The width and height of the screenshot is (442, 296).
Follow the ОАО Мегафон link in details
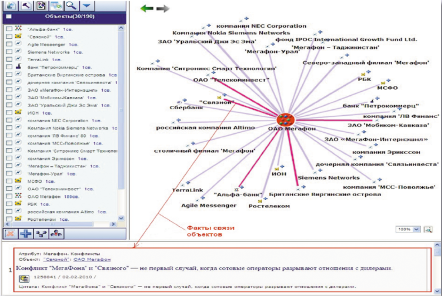[95, 260]
